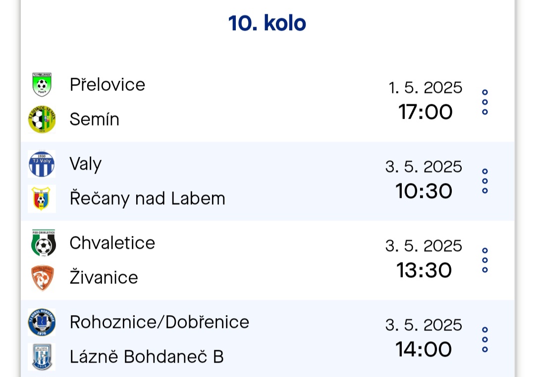Open the Semín team name link

[x=95, y=119]
